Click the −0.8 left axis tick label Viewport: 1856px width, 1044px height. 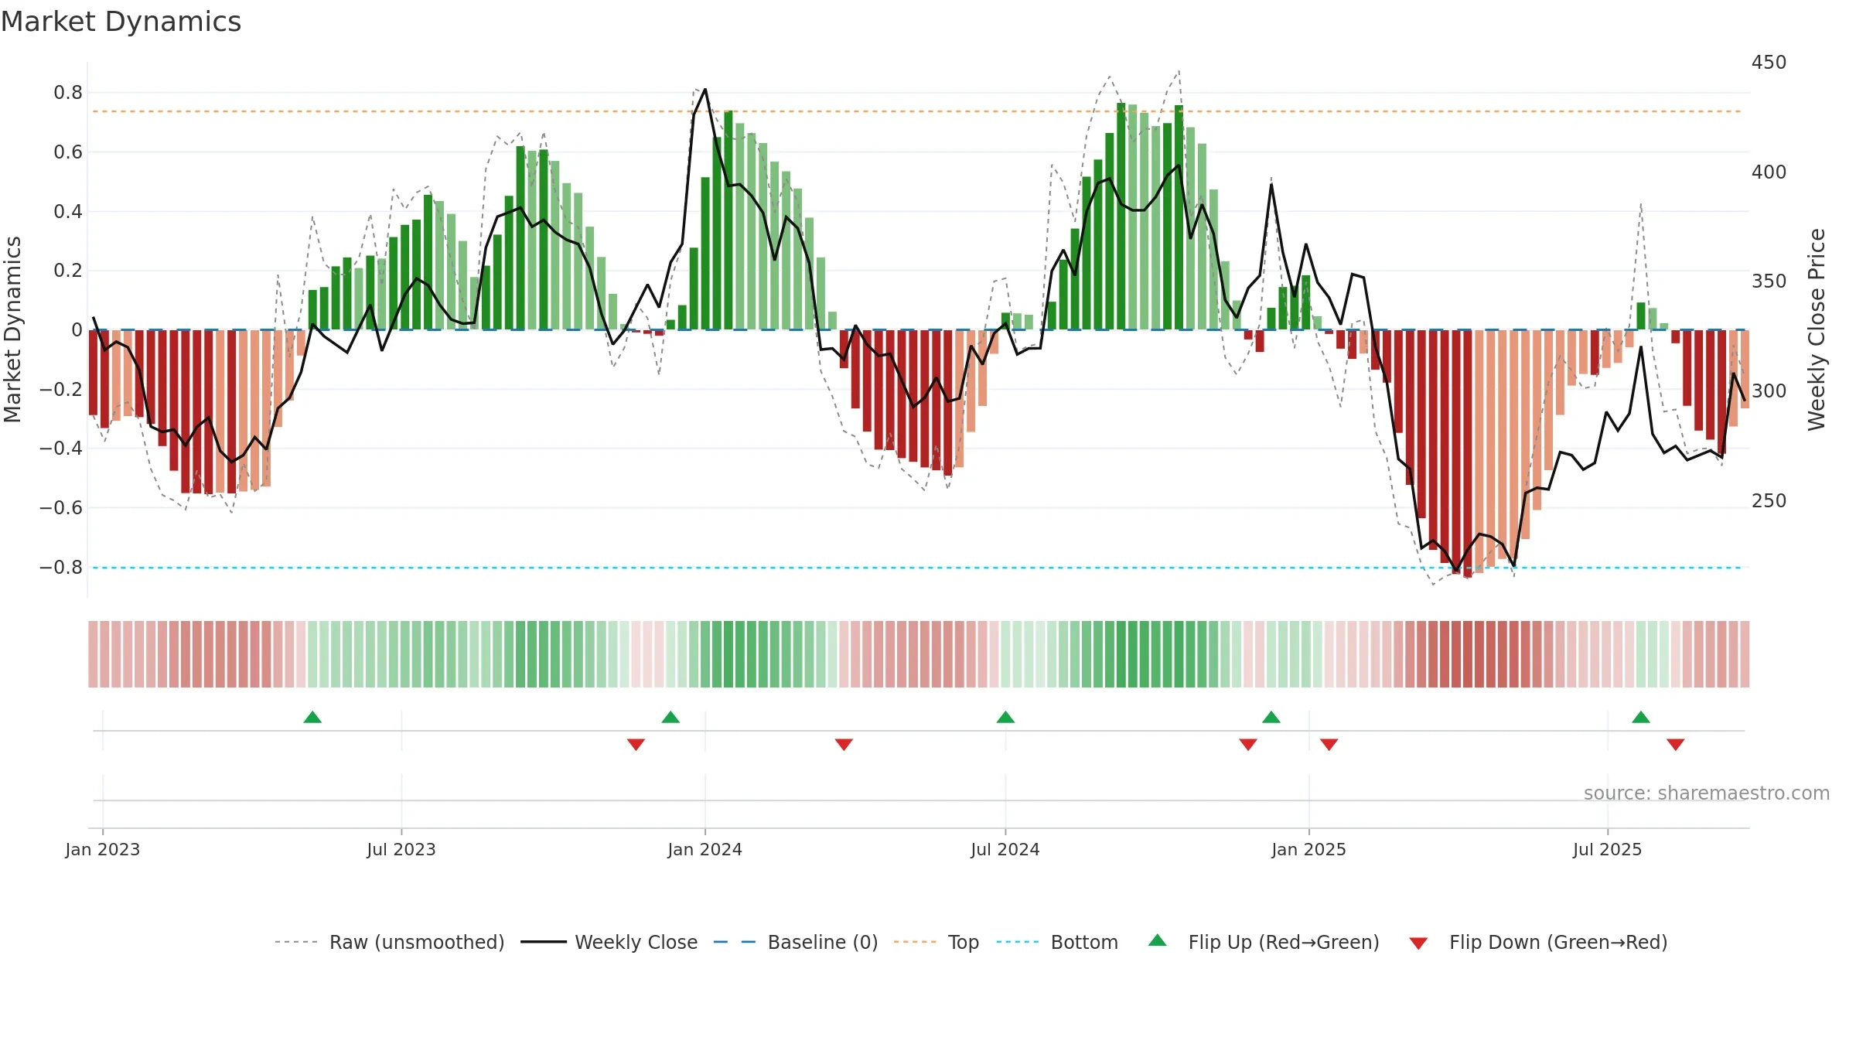click(61, 568)
